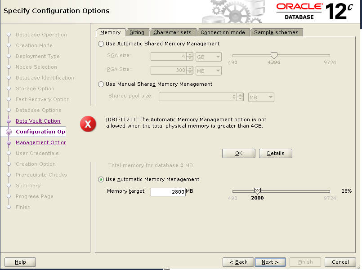Select Use Automatic Shared Memory Management
362x270 pixels.
point(101,44)
